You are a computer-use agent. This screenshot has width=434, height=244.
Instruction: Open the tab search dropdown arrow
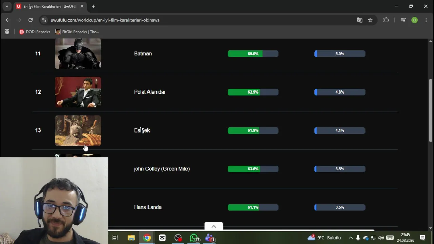coord(7,6)
